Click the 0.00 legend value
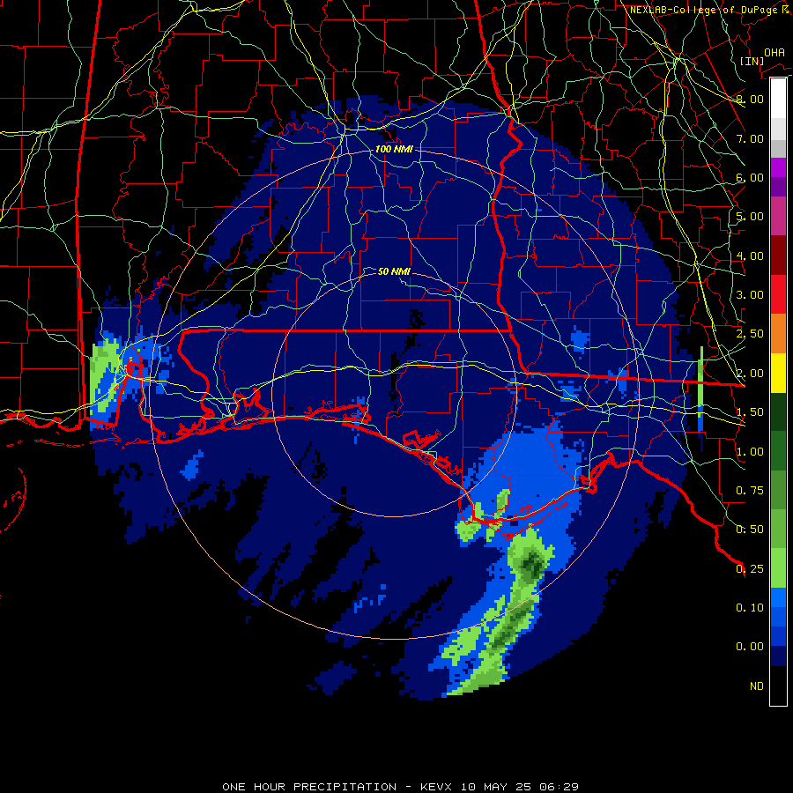793x793 pixels. 750,647
